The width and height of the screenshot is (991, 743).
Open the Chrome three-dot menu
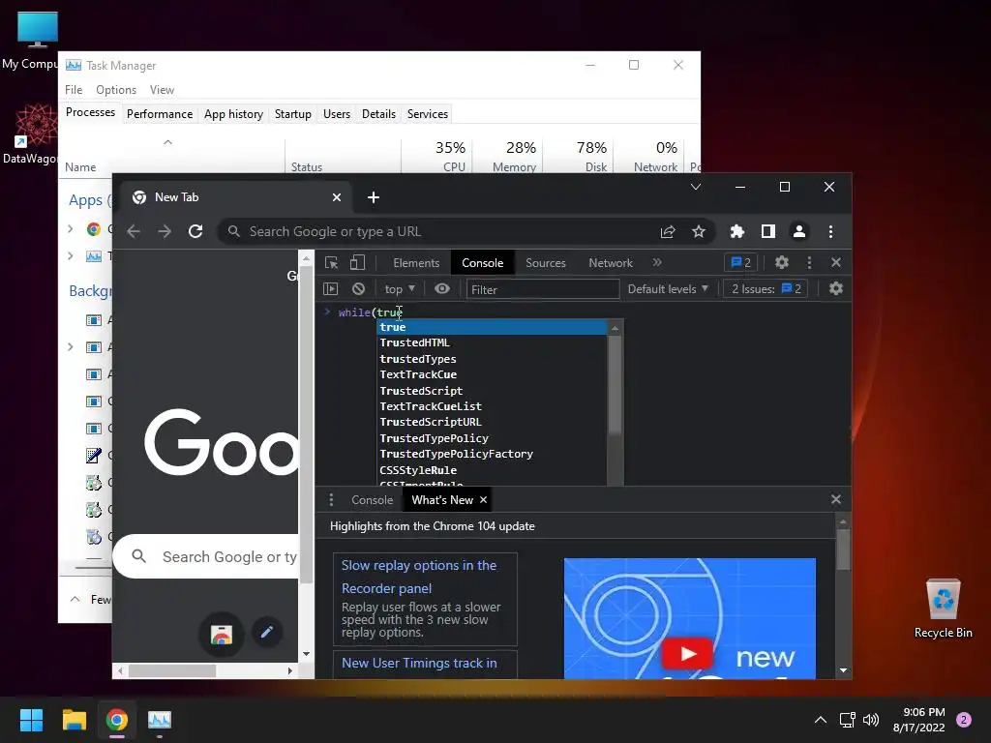tap(830, 231)
